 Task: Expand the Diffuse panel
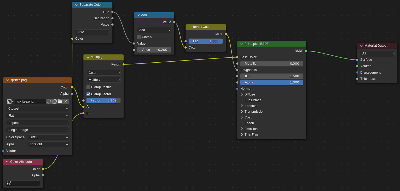tap(242, 94)
